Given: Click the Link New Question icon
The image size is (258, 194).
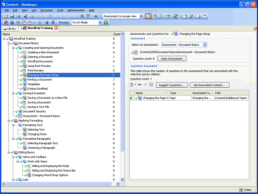Looking at the screenshot, I should pos(30,23).
